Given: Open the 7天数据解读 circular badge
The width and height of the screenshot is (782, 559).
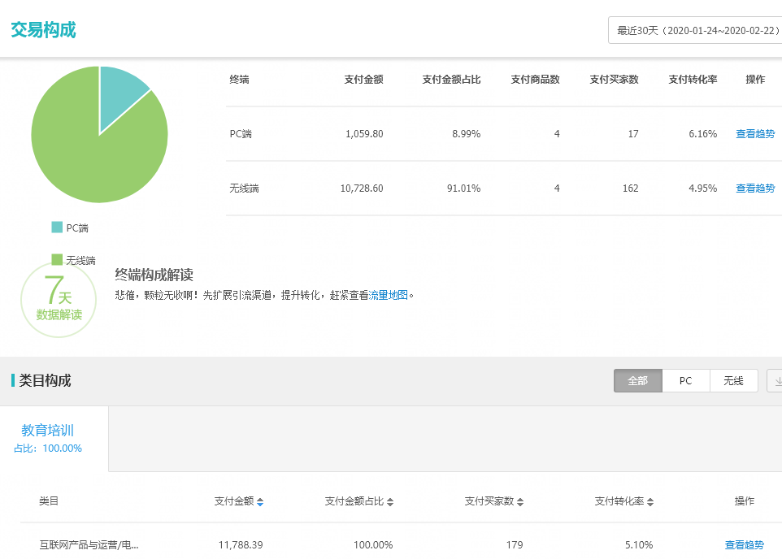Looking at the screenshot, I should [x=58, y=300].
